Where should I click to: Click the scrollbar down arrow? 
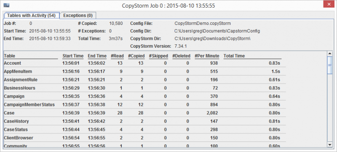[329, 144]
